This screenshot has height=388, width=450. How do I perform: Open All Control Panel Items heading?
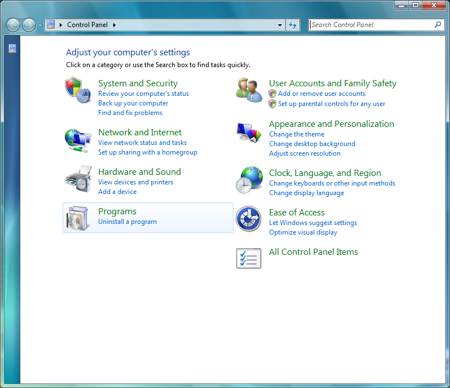click(314, 252)
